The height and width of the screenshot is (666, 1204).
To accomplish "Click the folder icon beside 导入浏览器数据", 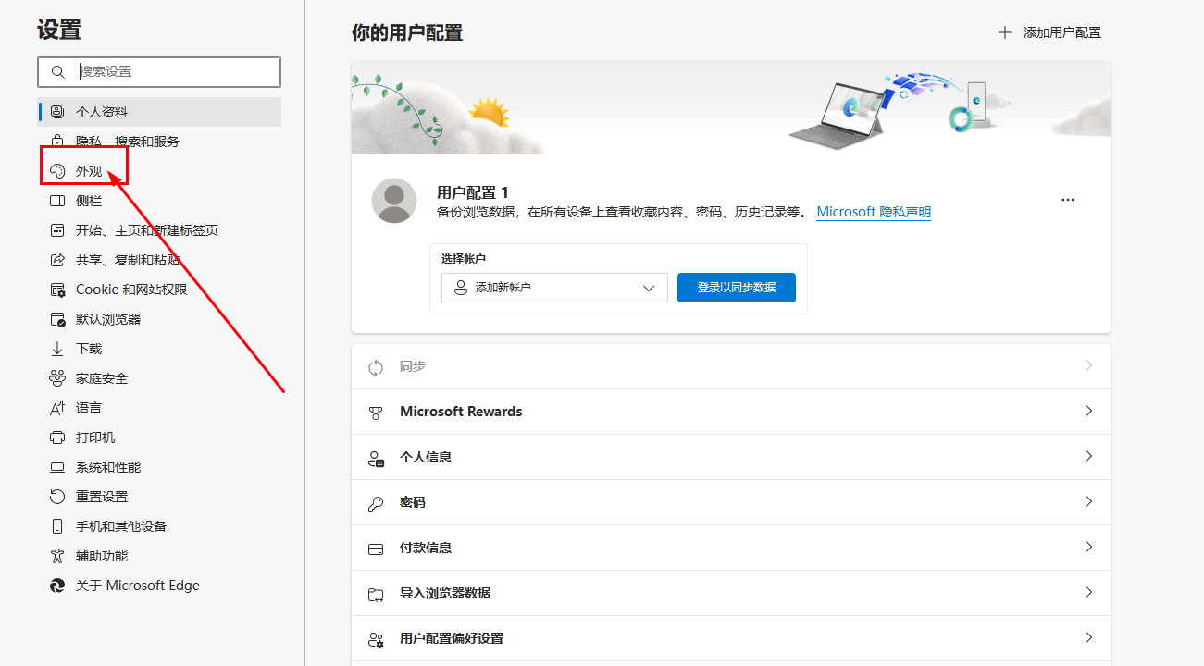I will tap(376, 594).
